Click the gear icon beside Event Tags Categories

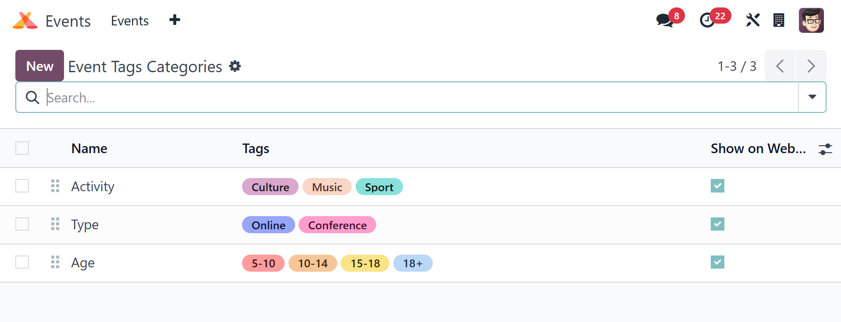[235, 66]
